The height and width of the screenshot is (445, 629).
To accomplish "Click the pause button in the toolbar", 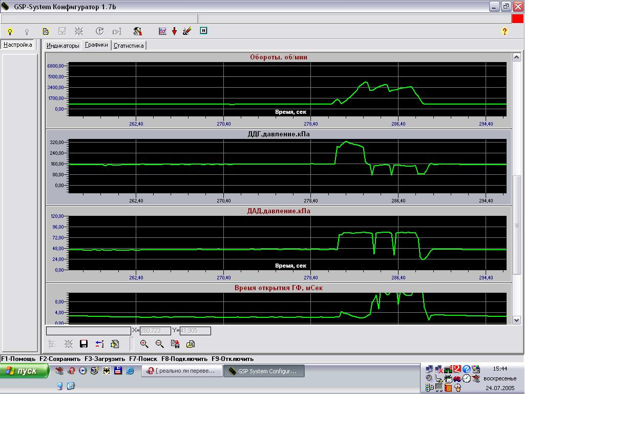I will 203,31.
